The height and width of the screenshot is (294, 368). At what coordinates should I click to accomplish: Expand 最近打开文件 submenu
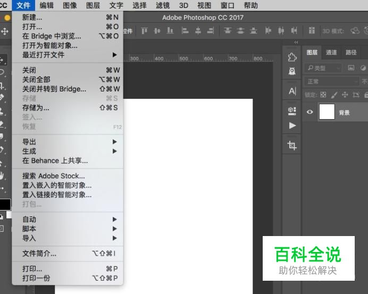pos(68,55)
